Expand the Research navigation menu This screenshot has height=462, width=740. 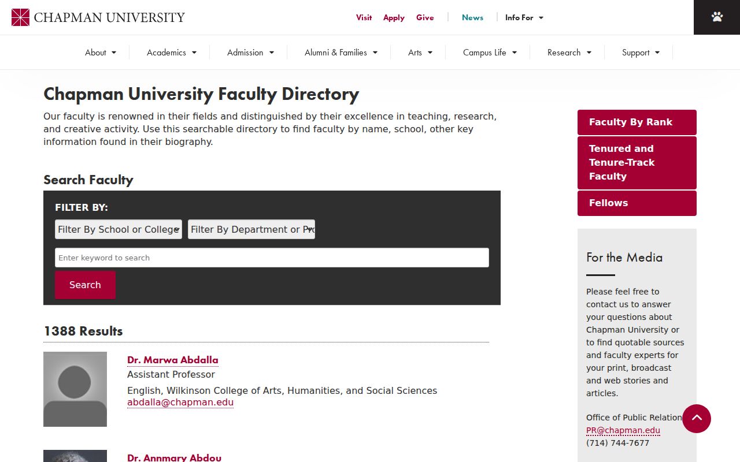pyautogui.click(x=569, y=53)
